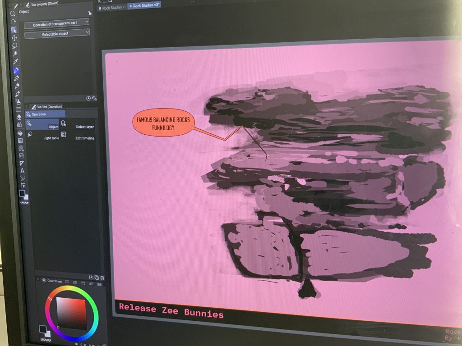This screenshot has width=462, height=346.
Task: Expand the Selectable object dropdown
Action: [56, 33]
